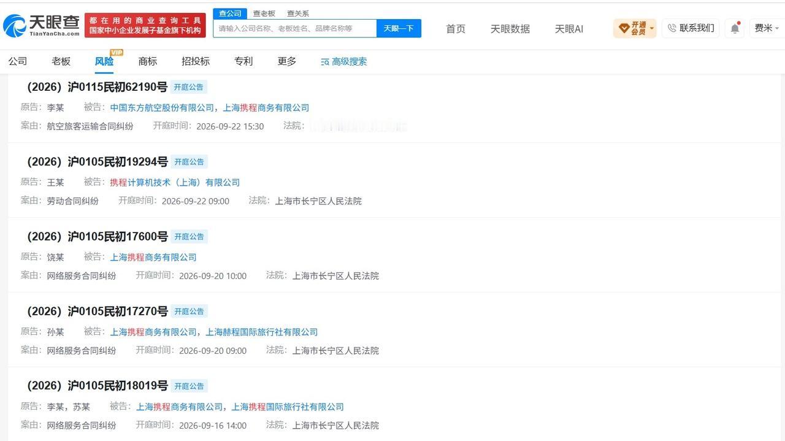Click hearing time 2026-09-20 10:00

[213, 276]
